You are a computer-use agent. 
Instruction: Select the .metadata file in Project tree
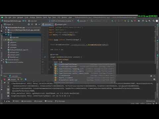pos(12,45)
